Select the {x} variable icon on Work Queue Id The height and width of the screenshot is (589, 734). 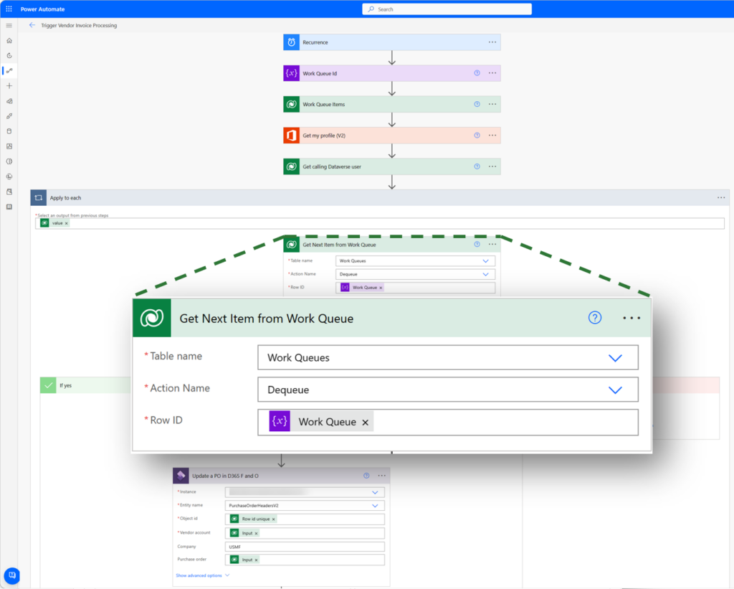tap(291, 72)
